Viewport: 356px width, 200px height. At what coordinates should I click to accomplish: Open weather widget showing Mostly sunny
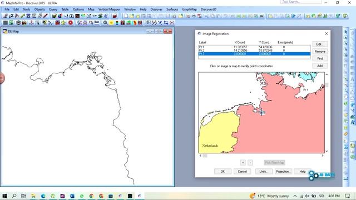[x=269, y=196]
